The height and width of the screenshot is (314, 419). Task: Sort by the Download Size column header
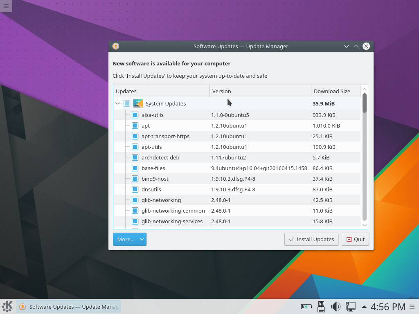(x=336, y=91)
